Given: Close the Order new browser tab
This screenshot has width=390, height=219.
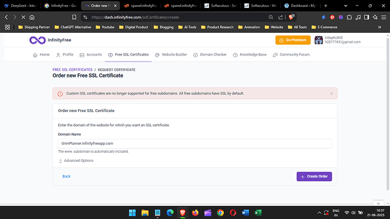Looking at the screenshot, I should 115,6.
